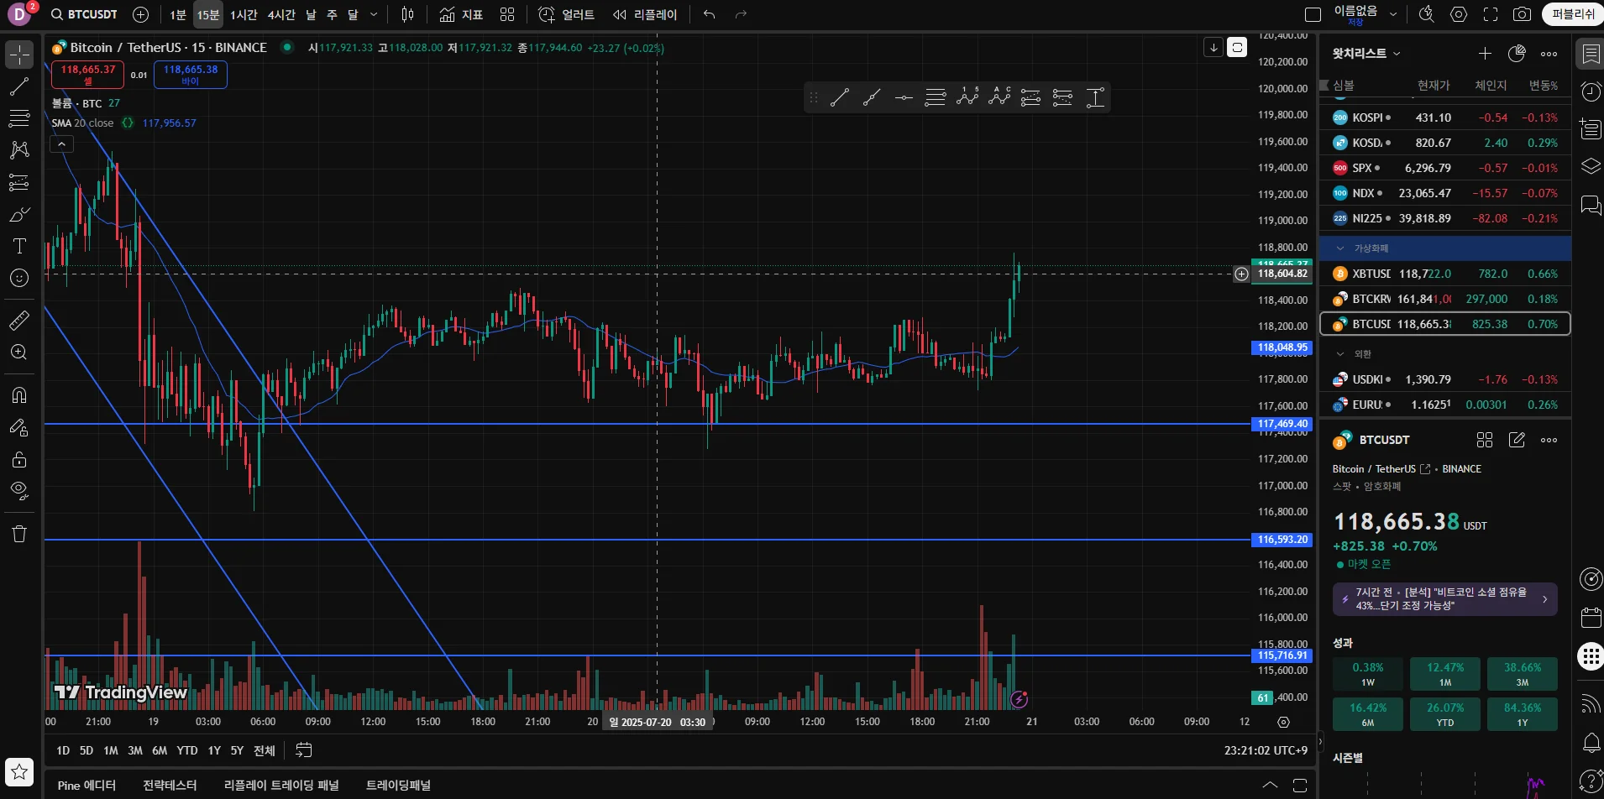This screenshot has width=1604, height=799.
Task: Select the ruler measure tool
Action: [19, 320]
